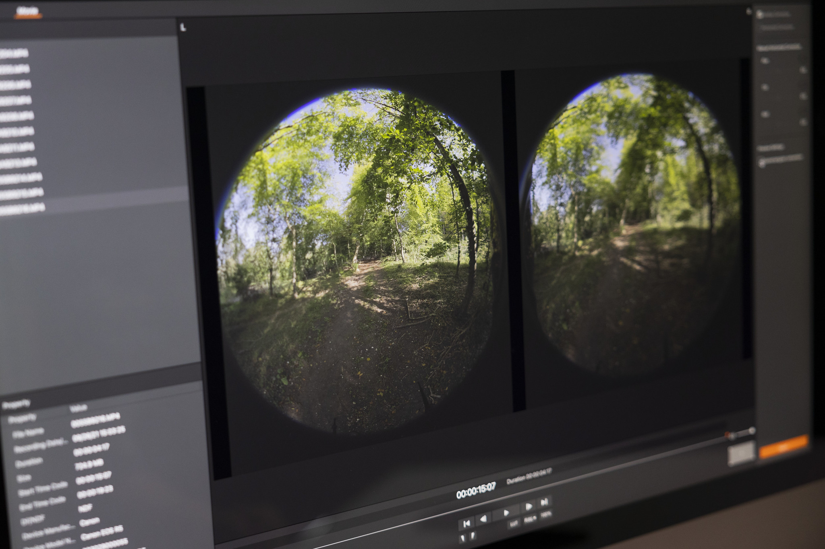825x549 pixels.
Task: Click the orange Export button
Action: (x=783, y=446)
